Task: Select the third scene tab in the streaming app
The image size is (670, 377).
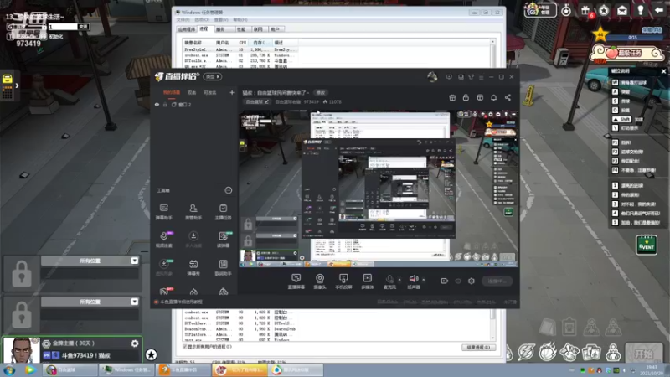Action: click(210, 93)
